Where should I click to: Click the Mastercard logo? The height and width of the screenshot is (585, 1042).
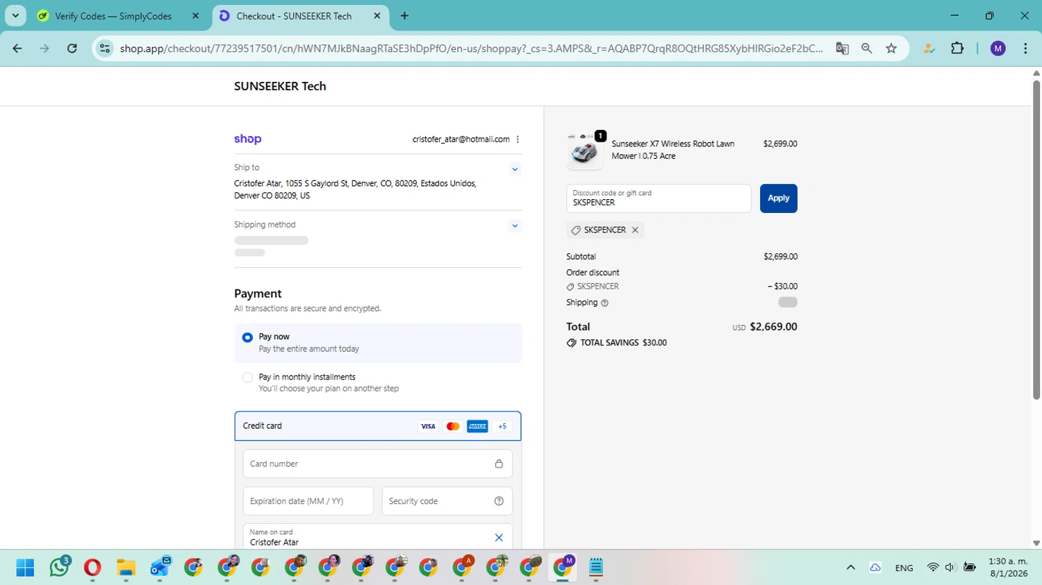(x=453, y=426)
